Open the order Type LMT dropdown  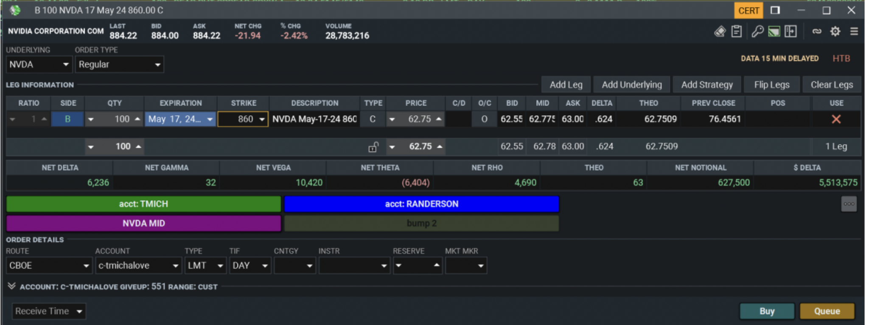point(205,266)
